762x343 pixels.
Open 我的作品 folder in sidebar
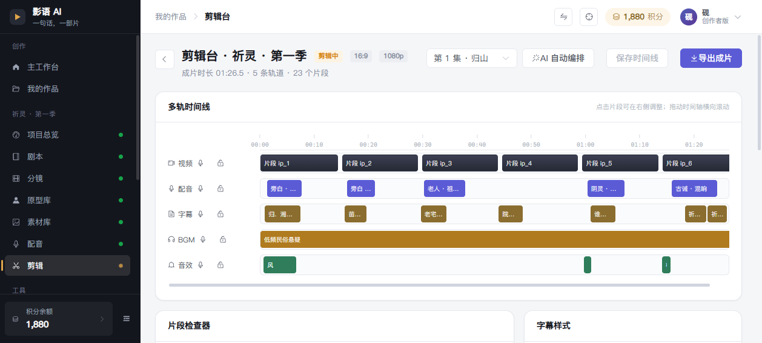(x=67, y=88)
